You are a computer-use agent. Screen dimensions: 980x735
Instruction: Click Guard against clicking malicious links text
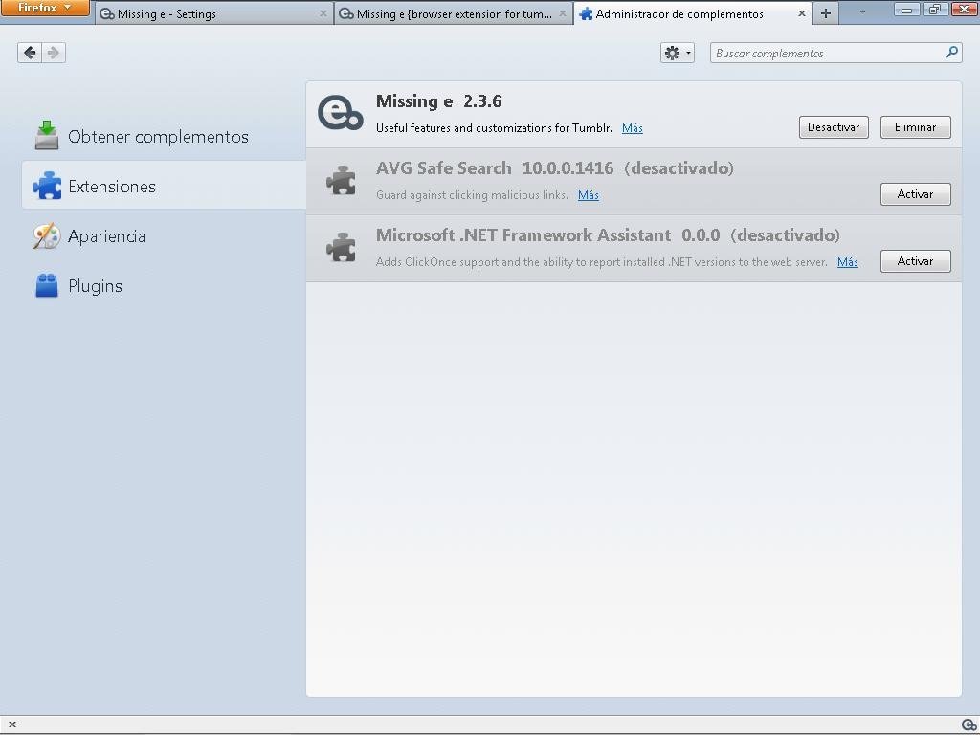(x=472, y=195)
